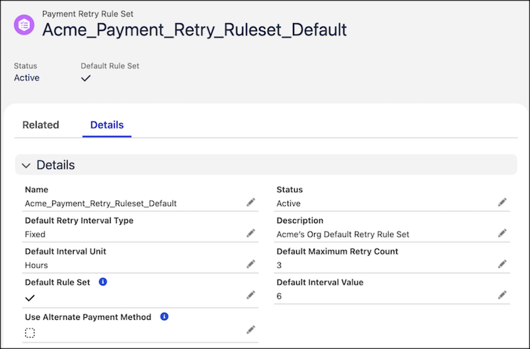Click the Default Interval Unit label

(x=66, y=252)
